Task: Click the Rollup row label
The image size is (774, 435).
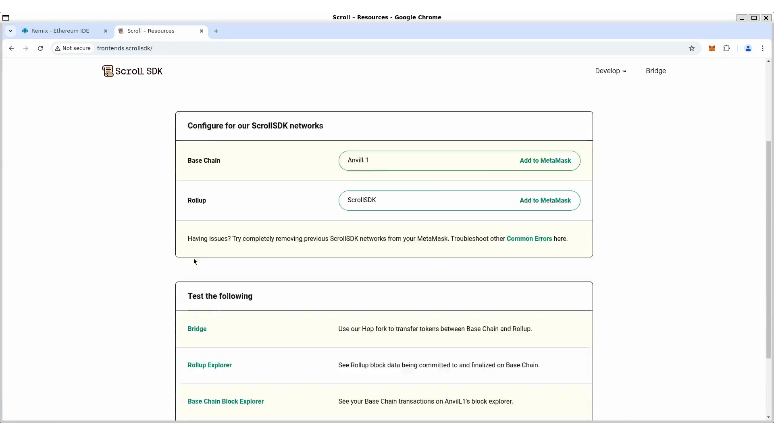Action: pyautogui.click(x=197, y=201)
